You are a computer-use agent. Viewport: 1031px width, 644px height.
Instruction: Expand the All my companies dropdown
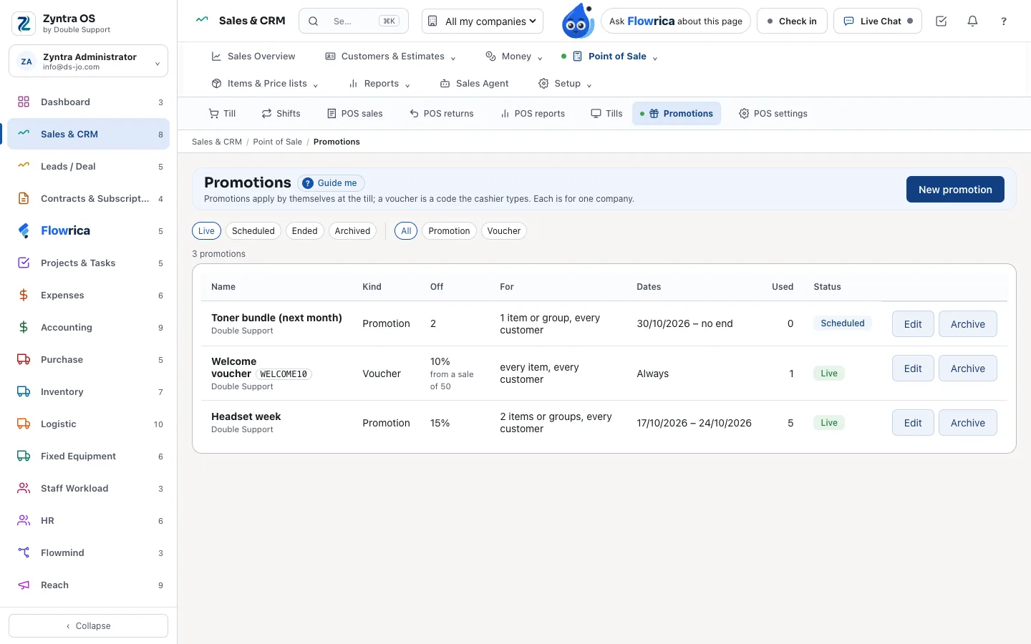pyautogui.click(x=483, y=21)
